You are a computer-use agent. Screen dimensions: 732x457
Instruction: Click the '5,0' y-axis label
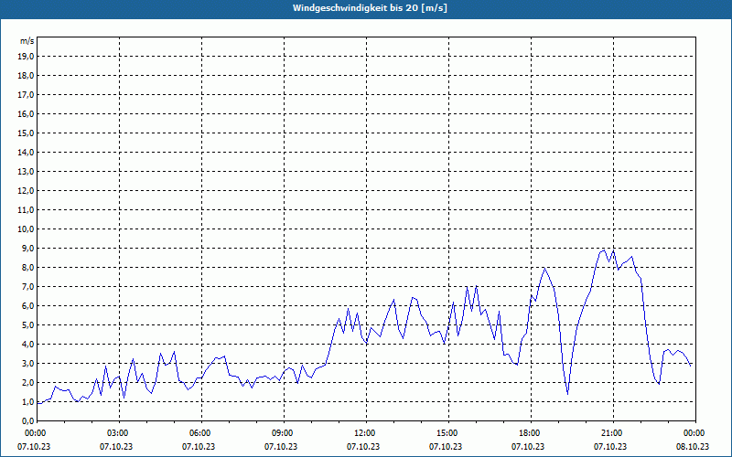[x=27, y=325]
